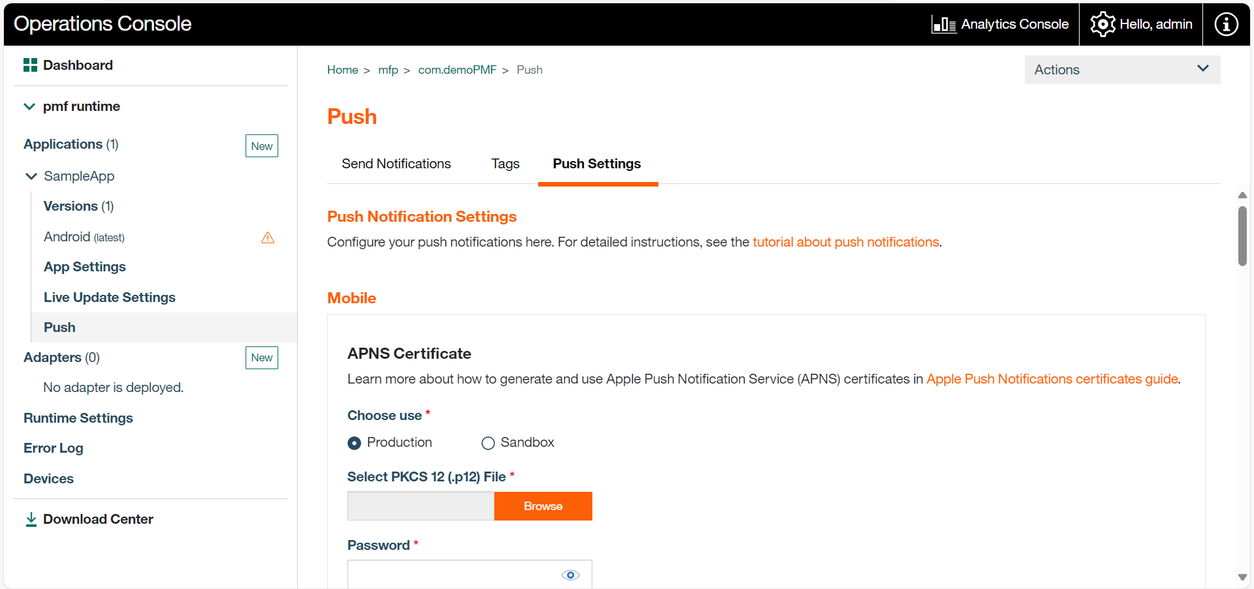Go to Home breadcrumb

point(343,70)
